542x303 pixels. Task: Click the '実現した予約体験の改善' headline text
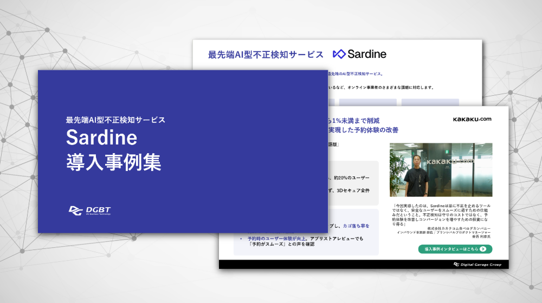(x=363, y=130)
